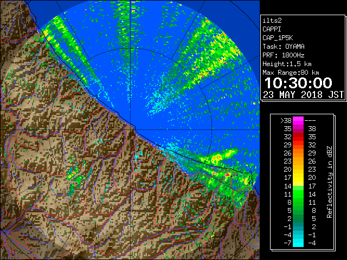This screenshot has height=260, width=347.
Task: Click the '23 MAY 2018 JST' date
Action: coord(304,95)
